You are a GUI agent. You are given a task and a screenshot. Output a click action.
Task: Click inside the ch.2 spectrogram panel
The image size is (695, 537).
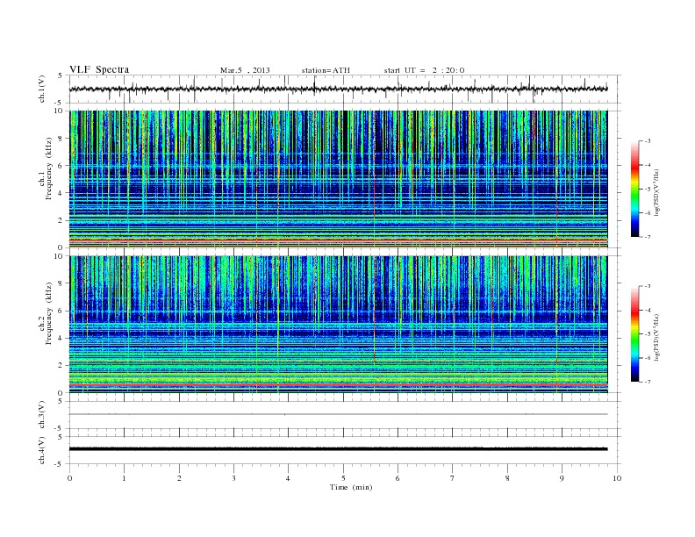(338, 324)
